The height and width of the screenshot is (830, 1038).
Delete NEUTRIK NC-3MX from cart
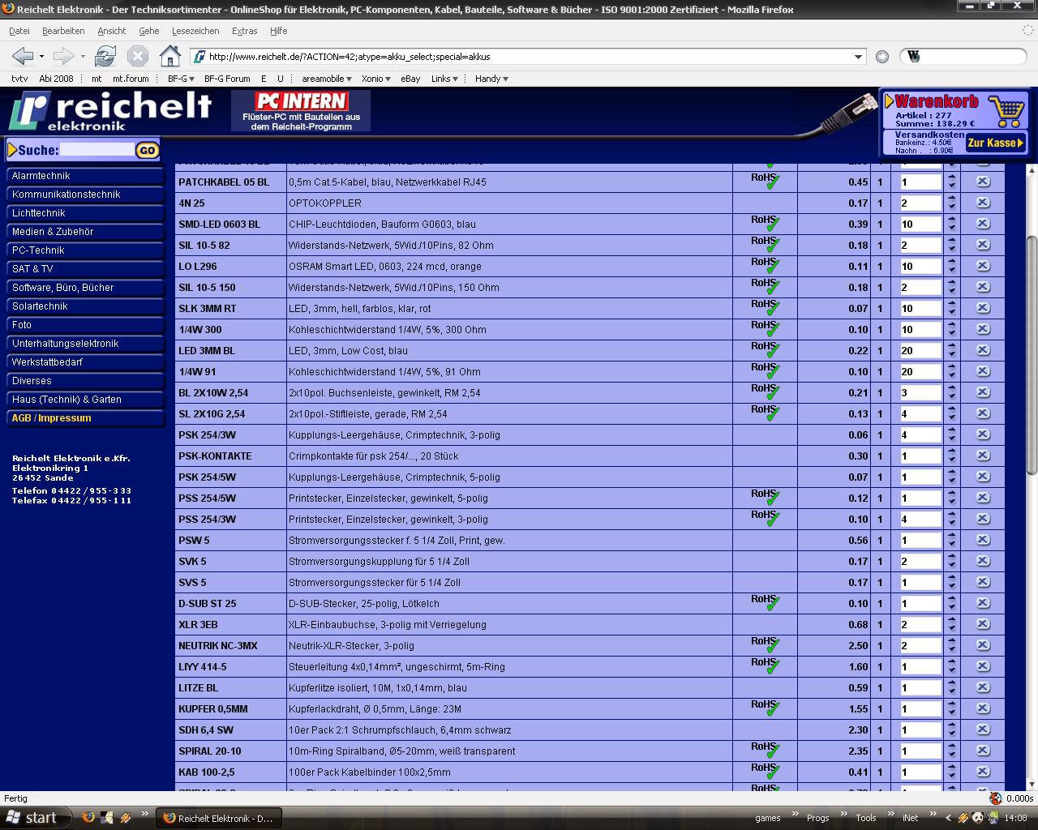(x=982, y=645)
